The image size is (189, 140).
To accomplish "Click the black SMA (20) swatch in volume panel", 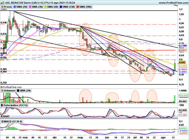I will coord(18,91).
